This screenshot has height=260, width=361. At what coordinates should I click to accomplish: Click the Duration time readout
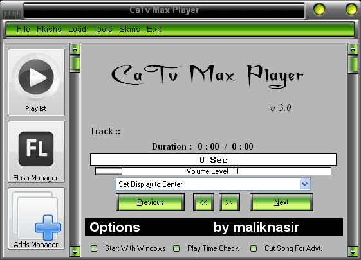coord(203,146)
